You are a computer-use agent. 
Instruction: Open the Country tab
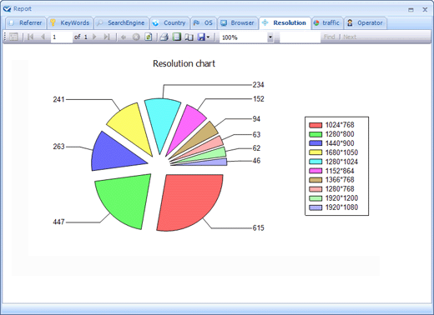click(169, 23)
